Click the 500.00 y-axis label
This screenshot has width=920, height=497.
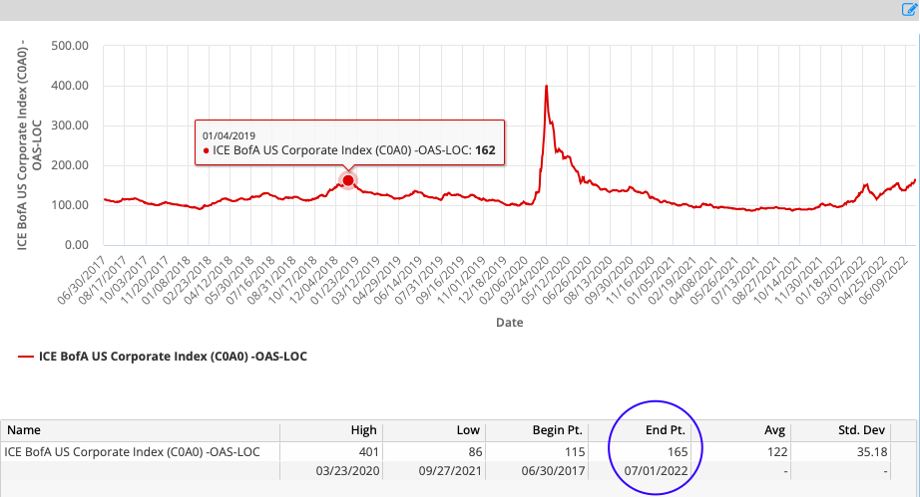pyautogui.click(x=70, y=46)
